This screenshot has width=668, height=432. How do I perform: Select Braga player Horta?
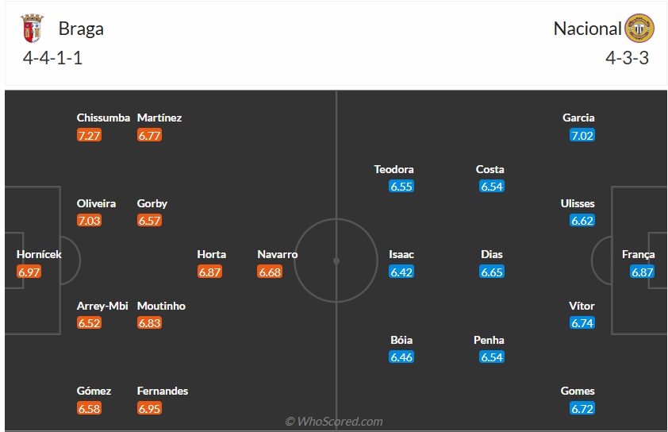[x=211, y=255]
